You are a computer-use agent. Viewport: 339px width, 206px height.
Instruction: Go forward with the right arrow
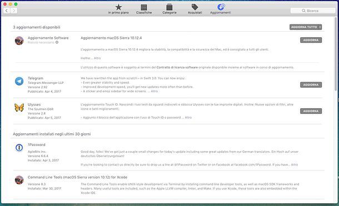[x=14, y=11]
